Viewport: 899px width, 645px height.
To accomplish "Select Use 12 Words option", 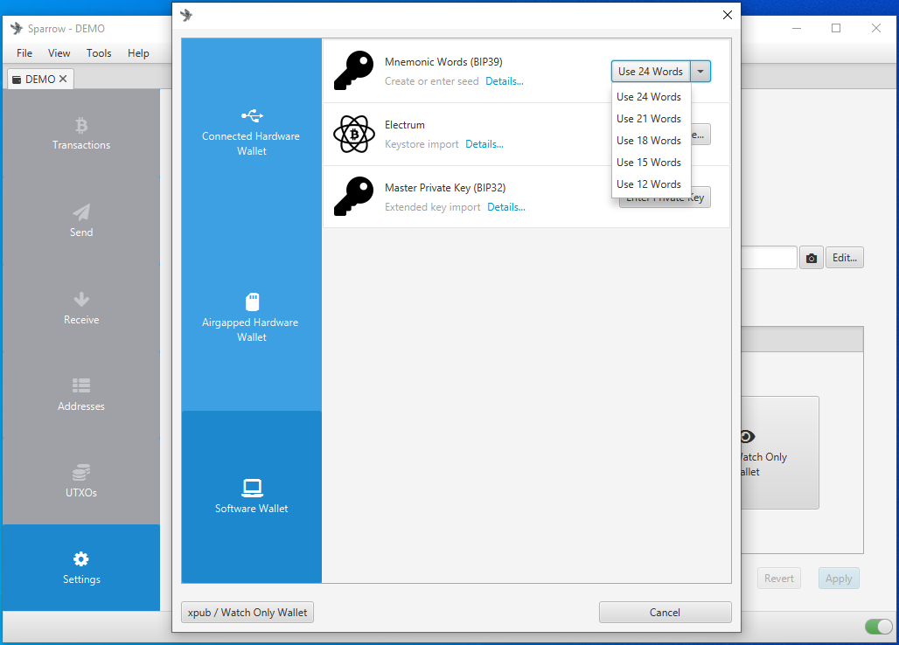I will (652, 184).
